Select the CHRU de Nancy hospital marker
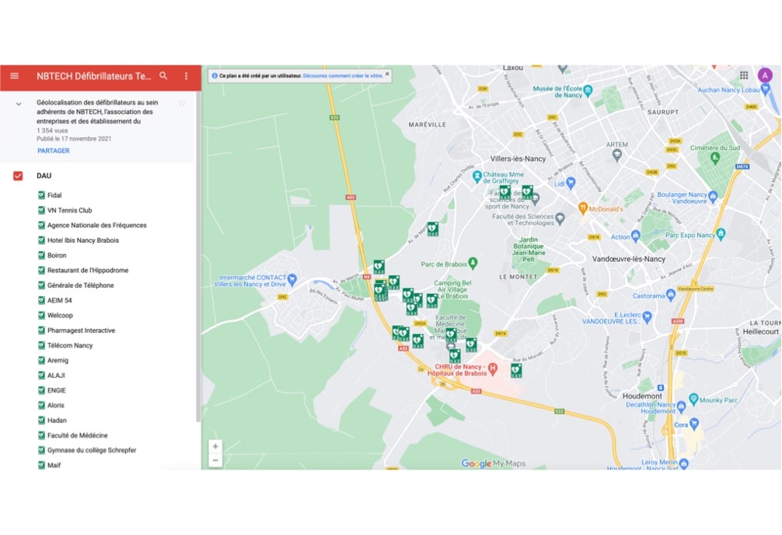This screenshot has width=782, height=535. click(x=492, y=367)
